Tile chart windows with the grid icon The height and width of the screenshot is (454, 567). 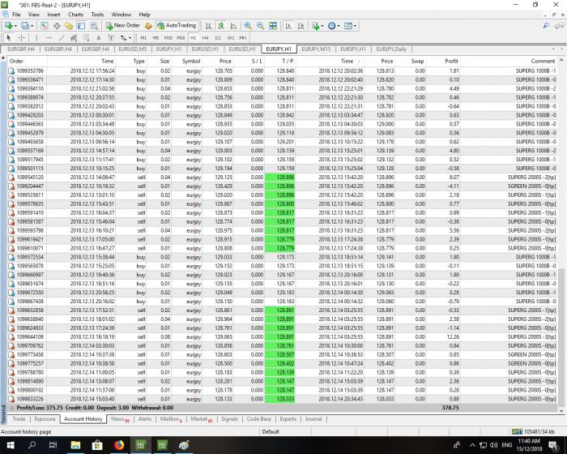point(273,26)
